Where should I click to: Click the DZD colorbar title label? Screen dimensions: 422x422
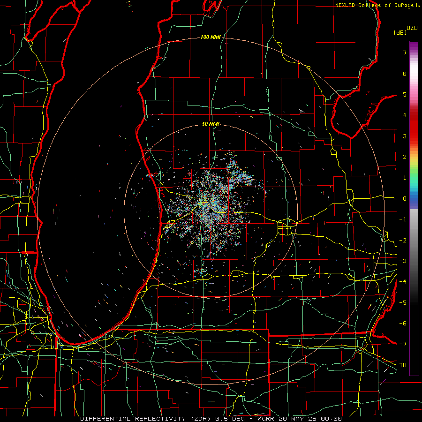coord(412,28)
